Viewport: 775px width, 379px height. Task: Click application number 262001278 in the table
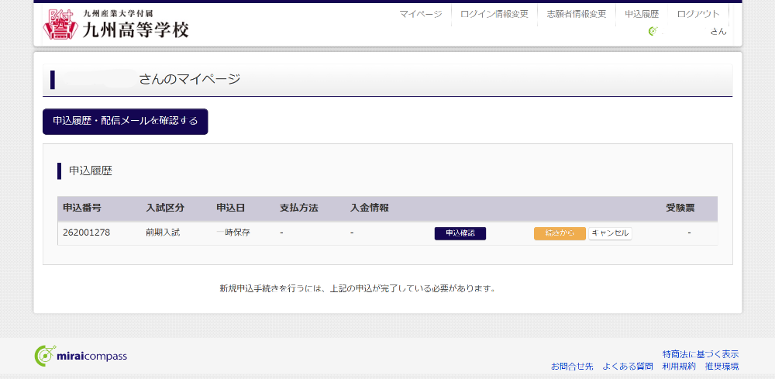(x=86, y=233)
